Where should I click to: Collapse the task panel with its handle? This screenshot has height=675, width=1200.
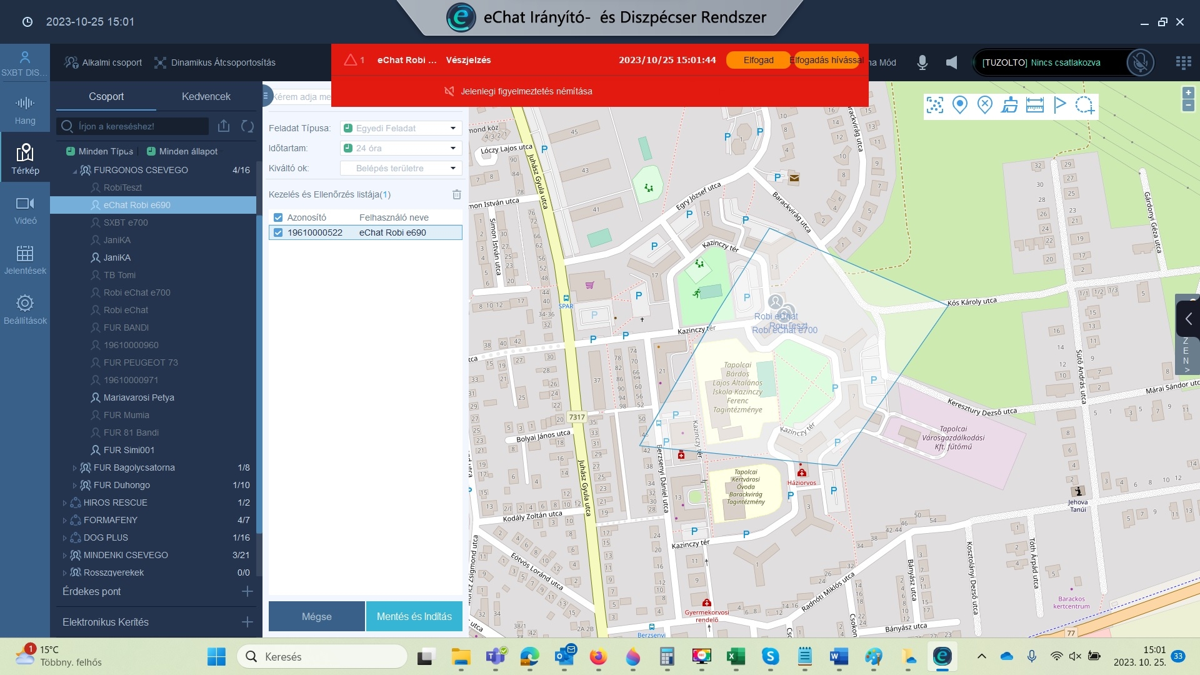pos(267,96)
